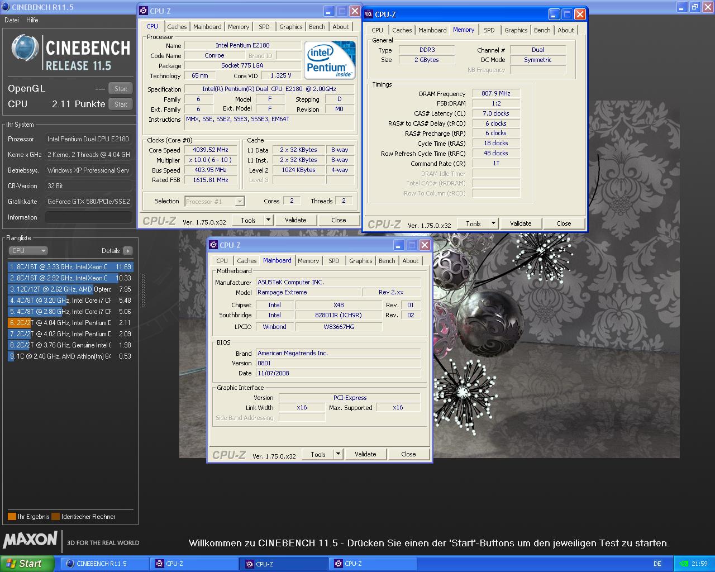
Task: Select ranking row 1C @ 2.40 GHz AMD Athlon
Action: 70,356
